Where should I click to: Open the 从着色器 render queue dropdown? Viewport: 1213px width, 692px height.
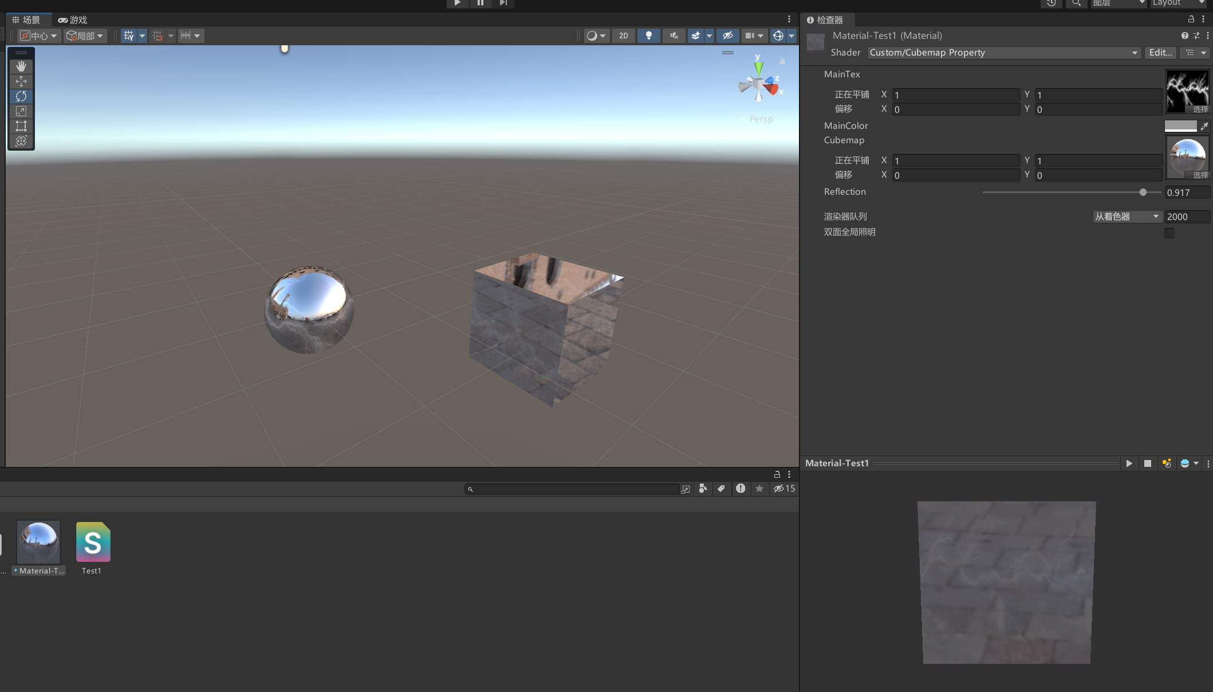pos(1127,217)
